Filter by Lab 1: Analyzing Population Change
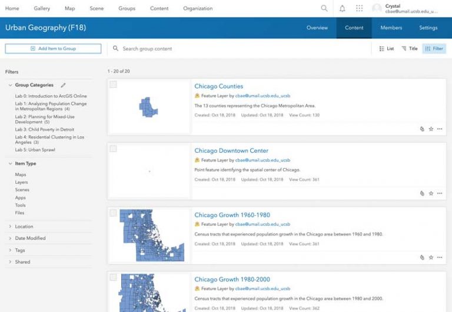The image size is (452, 312). point(51,106)
